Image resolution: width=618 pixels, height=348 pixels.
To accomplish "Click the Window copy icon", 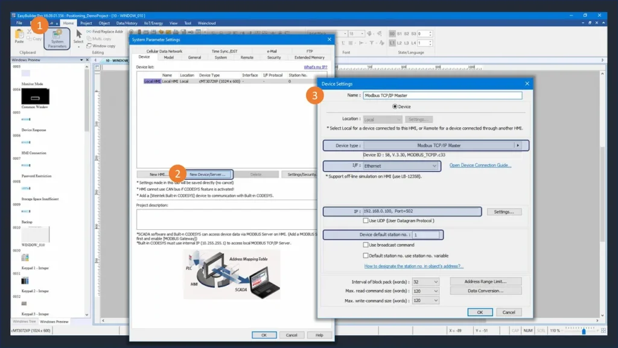I will 89,46.
